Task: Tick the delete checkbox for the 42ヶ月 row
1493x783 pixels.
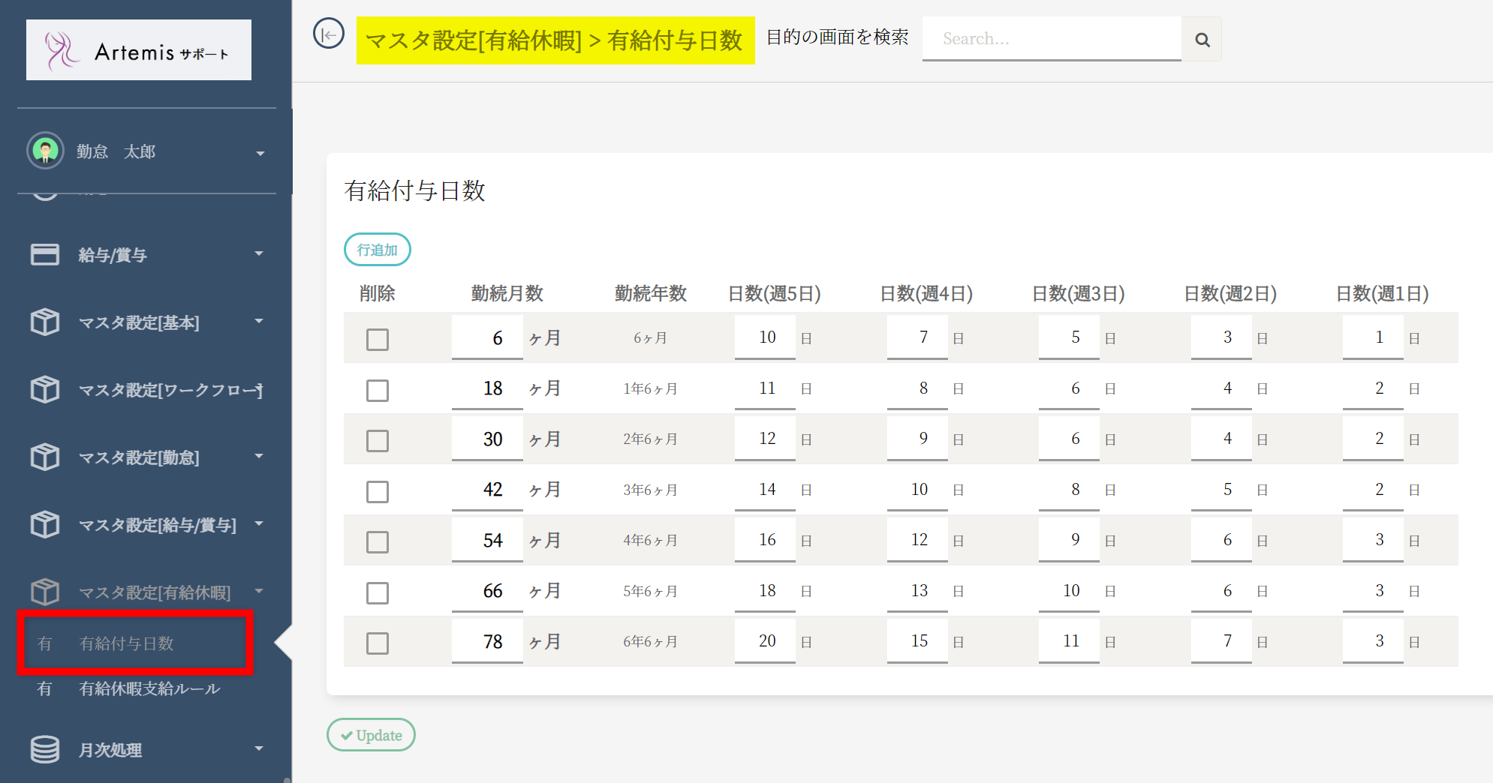Action: coord(378,491)
